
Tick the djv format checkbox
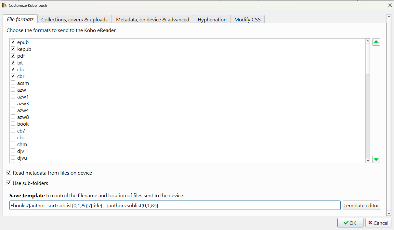(x=13, y=151)
